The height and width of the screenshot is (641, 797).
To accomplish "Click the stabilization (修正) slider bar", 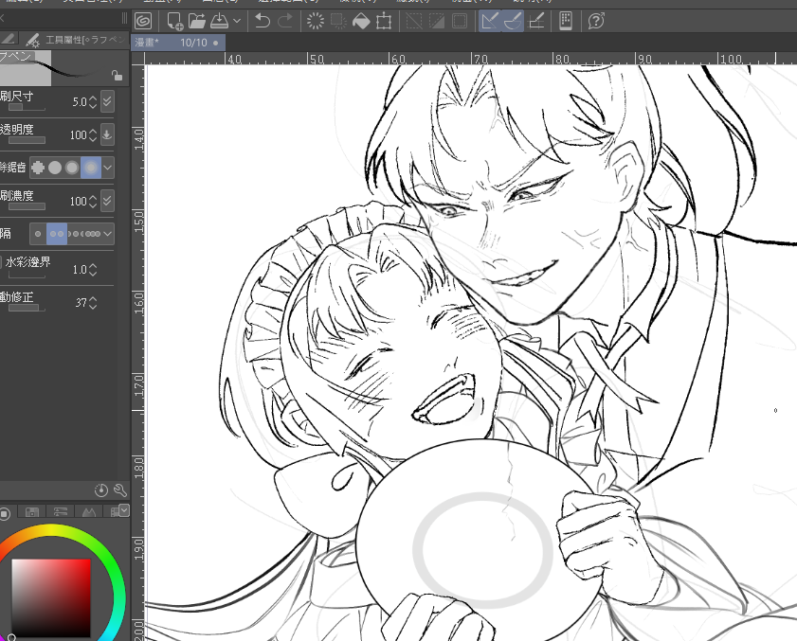I will tap(27, 308).
